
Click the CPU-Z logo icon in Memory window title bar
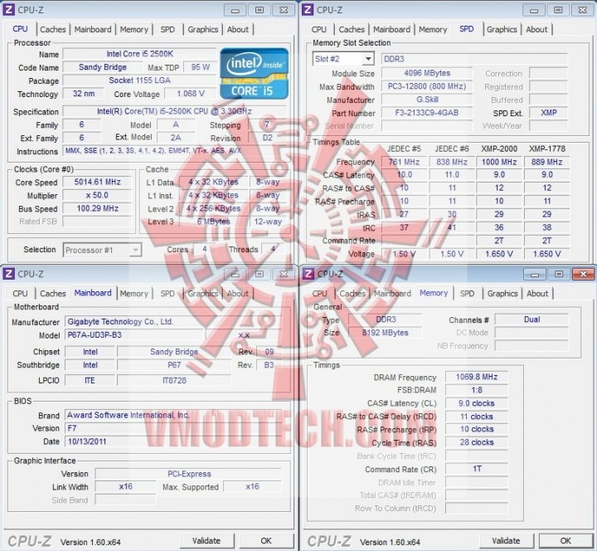click(x=308, y=274)
